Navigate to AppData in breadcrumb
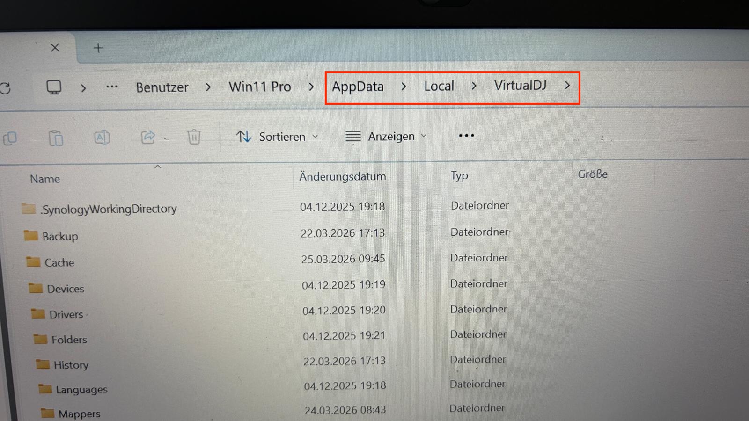749x421 pixels. click(x=358, y=87)
